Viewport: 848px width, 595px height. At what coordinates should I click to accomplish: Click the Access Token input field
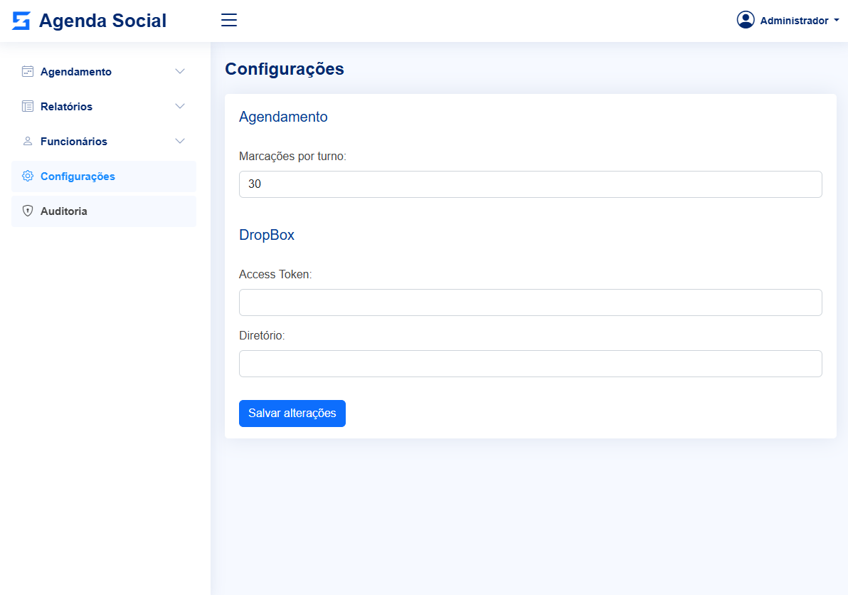point(530,302)
